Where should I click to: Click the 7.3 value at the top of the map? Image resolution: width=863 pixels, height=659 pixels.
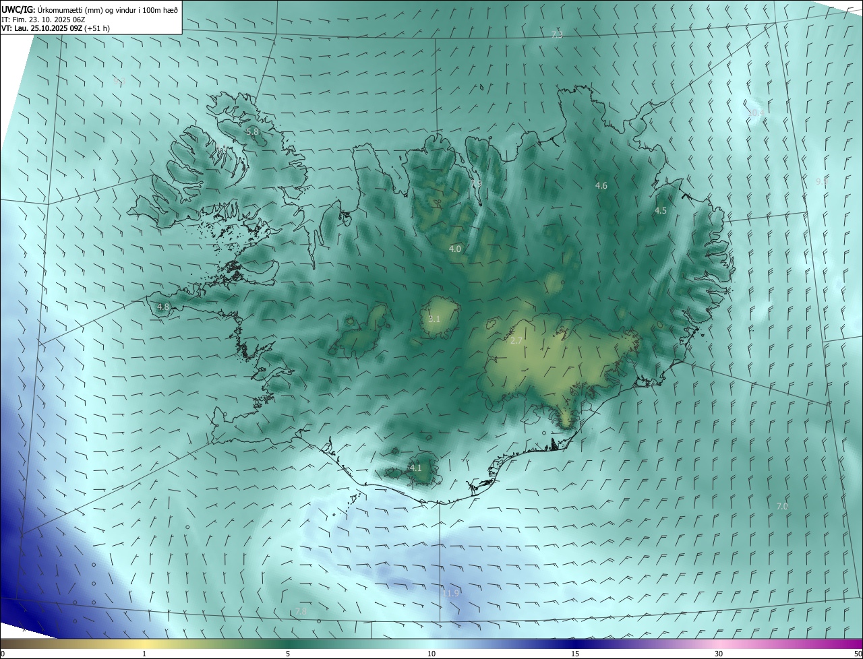click(x=557, y=34)
